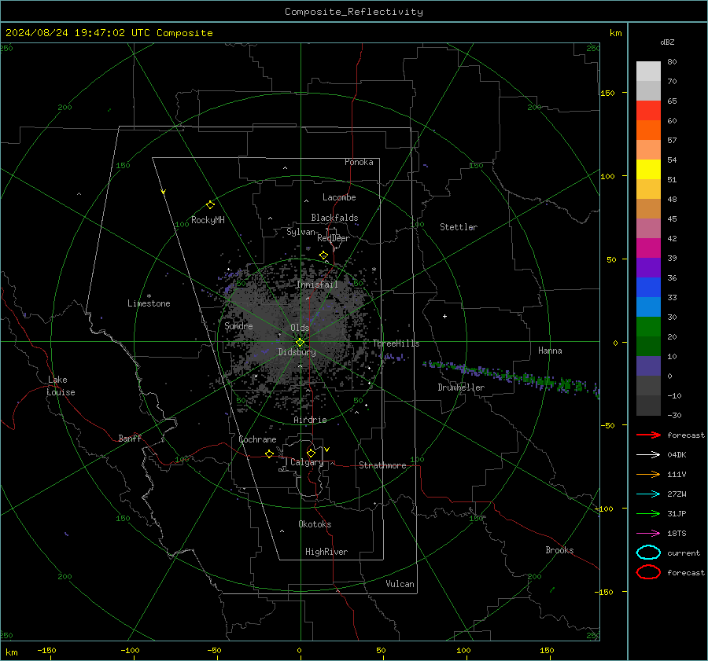Image resolution: width=708 pixels, height=661 pixels.
Task: Click the Lacombe label
Action: (x=339, y=197)
